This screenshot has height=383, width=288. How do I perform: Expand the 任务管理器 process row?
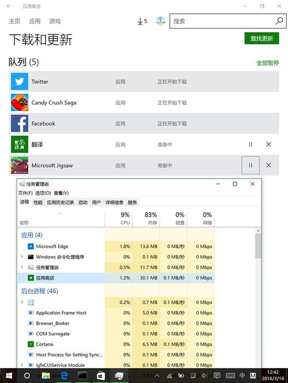click(22, 267)
